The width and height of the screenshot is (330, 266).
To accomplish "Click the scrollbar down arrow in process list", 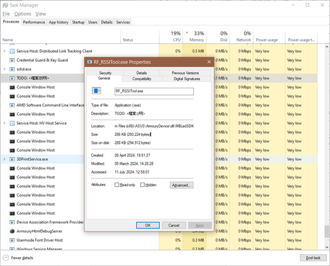I will pyautogui.click(x=327, y=247).
